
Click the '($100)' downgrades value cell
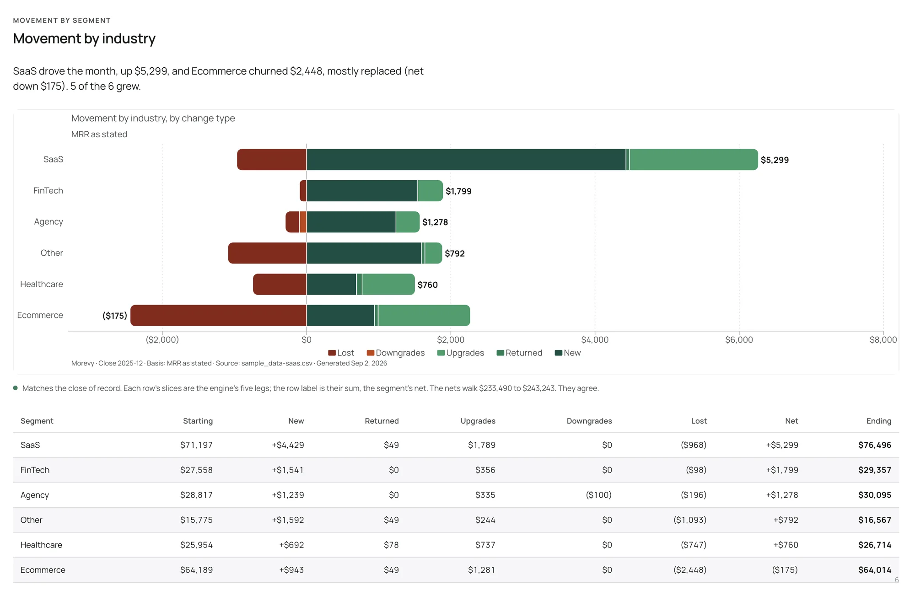599,495
